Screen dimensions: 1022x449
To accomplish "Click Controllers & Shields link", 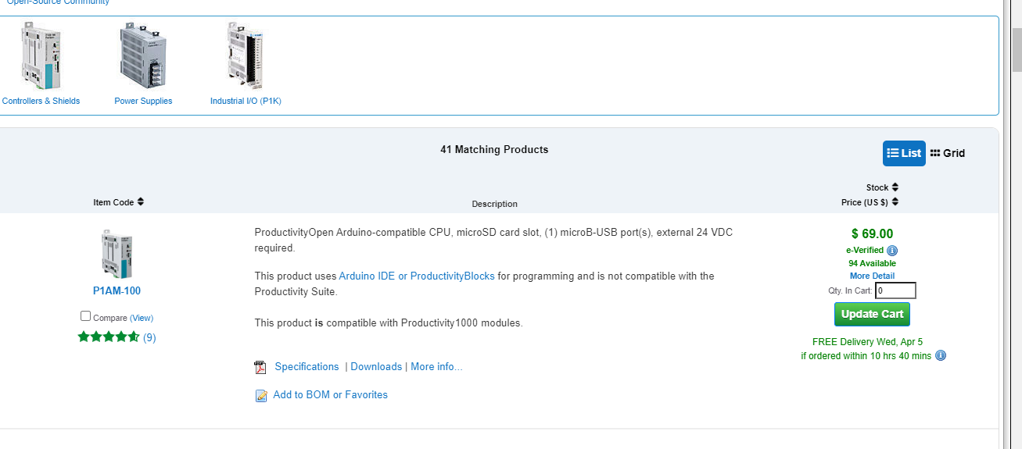I will [x=41, y=101].
